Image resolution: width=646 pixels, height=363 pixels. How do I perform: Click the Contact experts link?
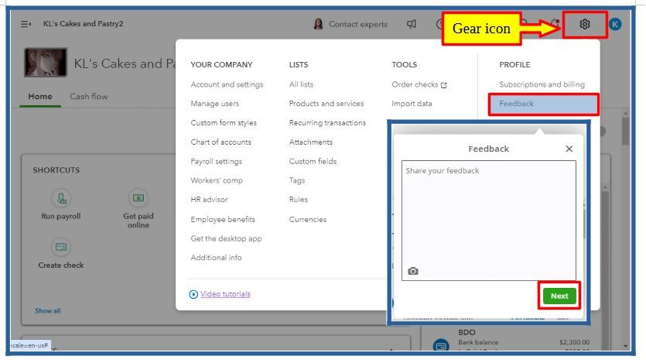[x=358, y=24]
